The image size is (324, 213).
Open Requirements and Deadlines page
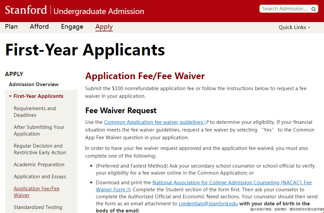pos(35,112)
